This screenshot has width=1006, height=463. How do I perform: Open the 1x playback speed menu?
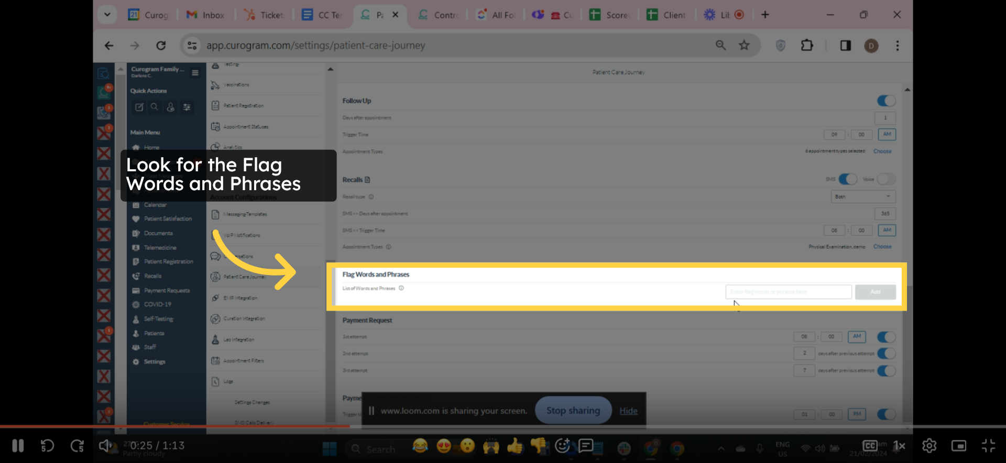(x=899, y=446)
